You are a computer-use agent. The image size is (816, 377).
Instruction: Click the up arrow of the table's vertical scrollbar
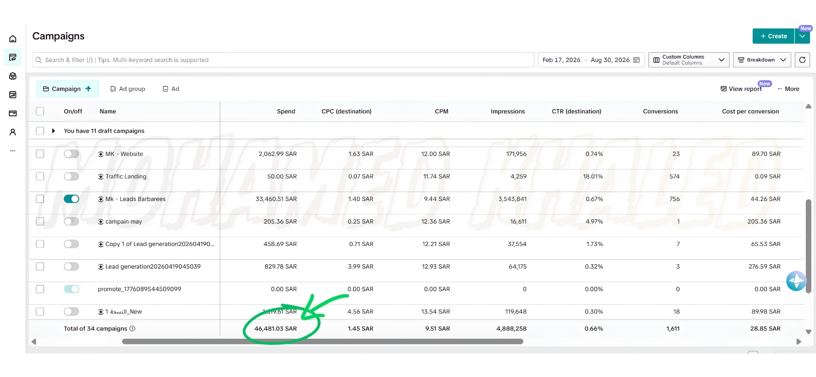pos(809,106)
